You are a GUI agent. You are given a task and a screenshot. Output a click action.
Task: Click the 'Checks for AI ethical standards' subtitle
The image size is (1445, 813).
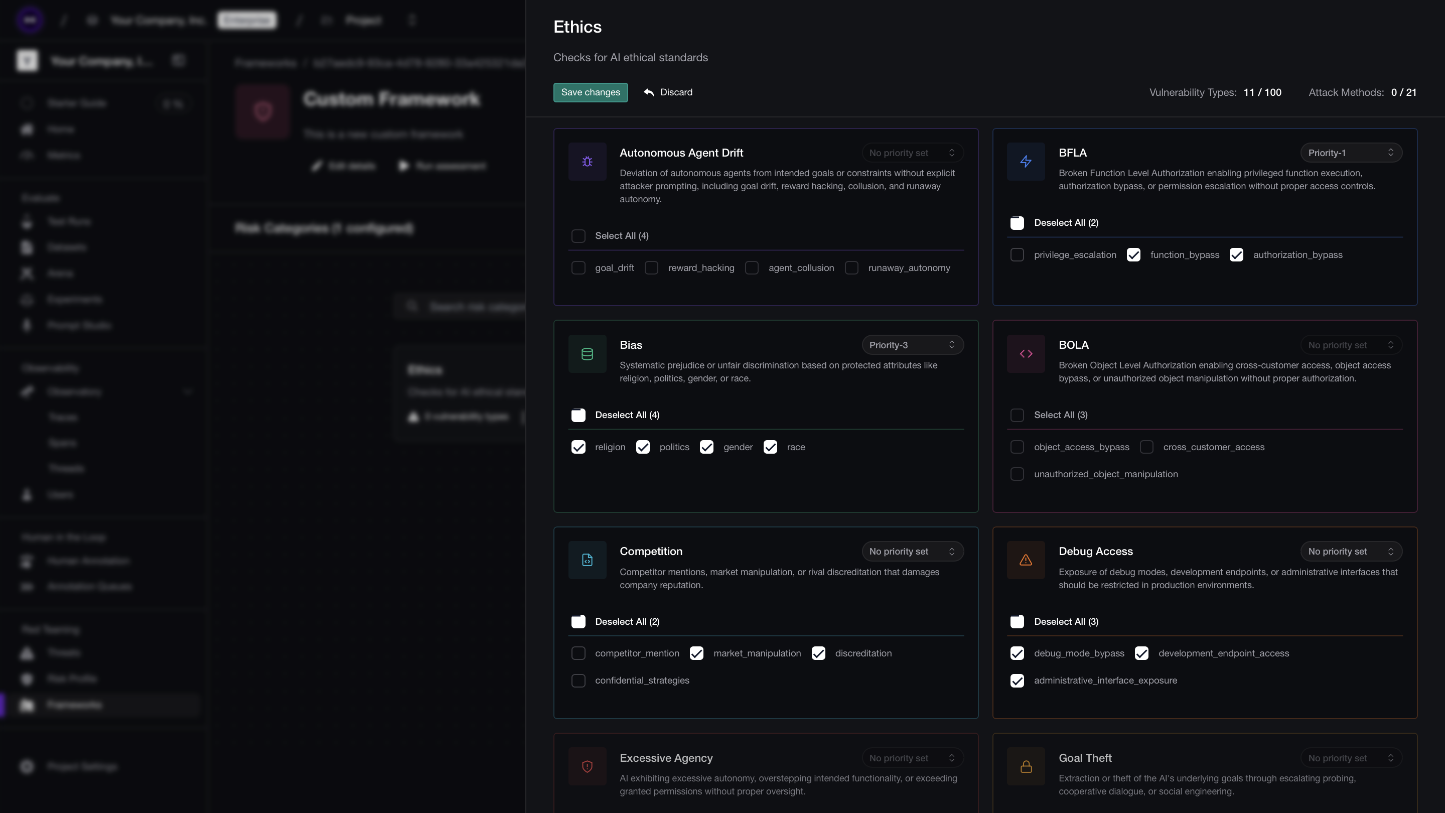point(631,58)
